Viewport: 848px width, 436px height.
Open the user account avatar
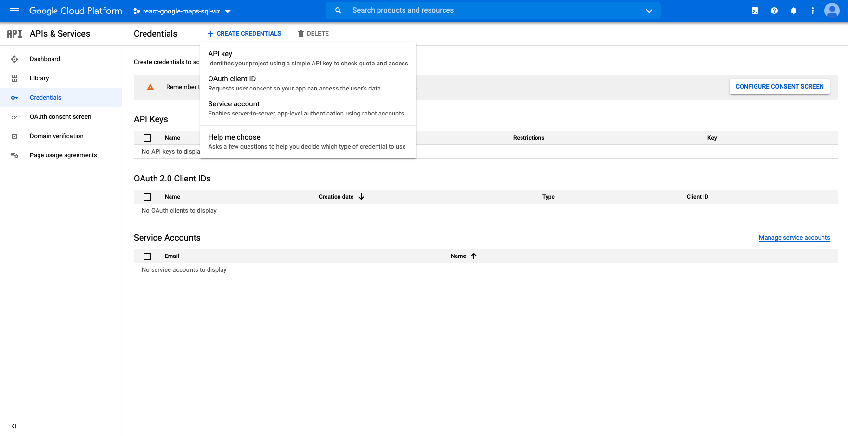coord(832,11)
